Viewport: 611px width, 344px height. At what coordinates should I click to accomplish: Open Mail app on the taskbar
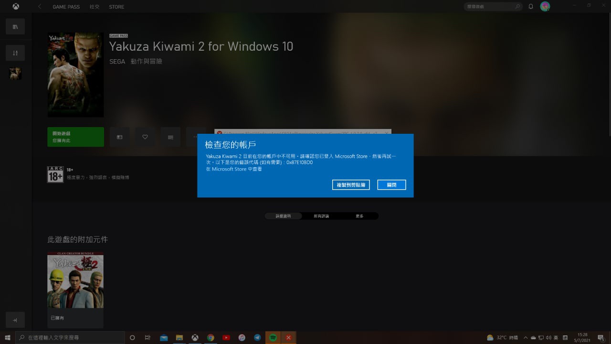[164, 337]
